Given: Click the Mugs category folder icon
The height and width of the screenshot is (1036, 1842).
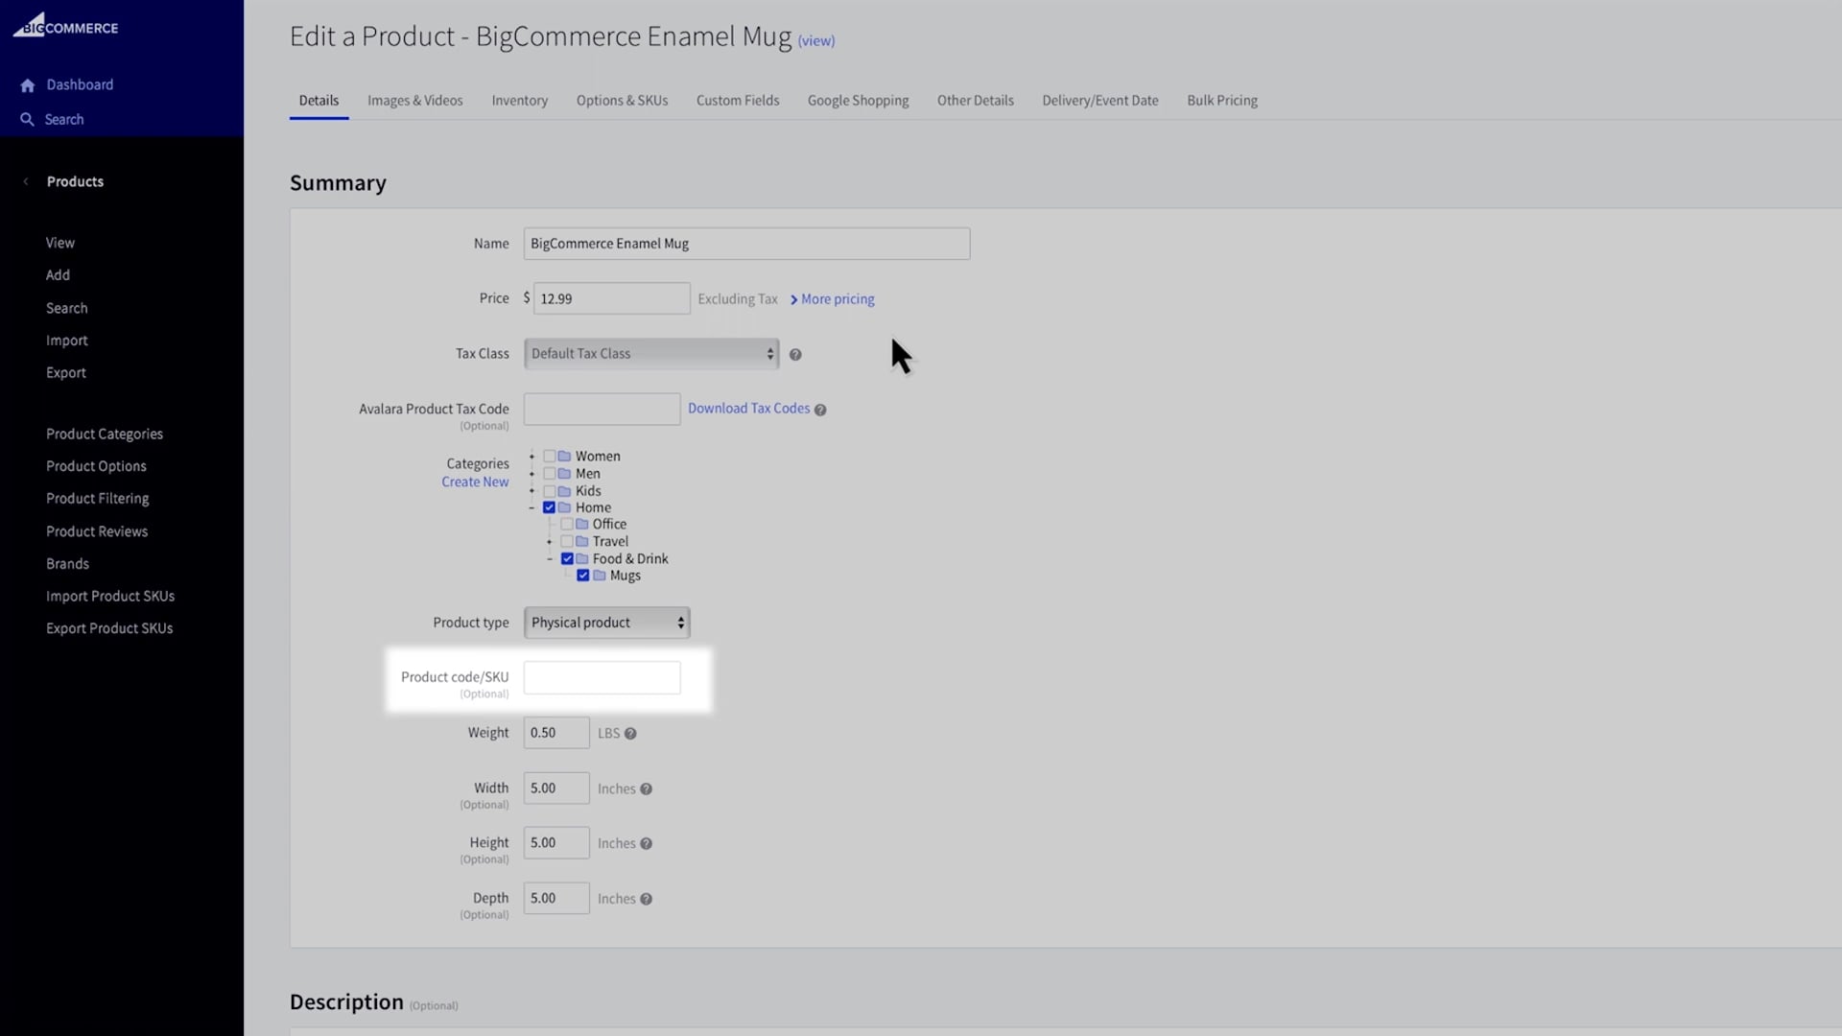Looking at the screenshot, I should click(600, 576).
